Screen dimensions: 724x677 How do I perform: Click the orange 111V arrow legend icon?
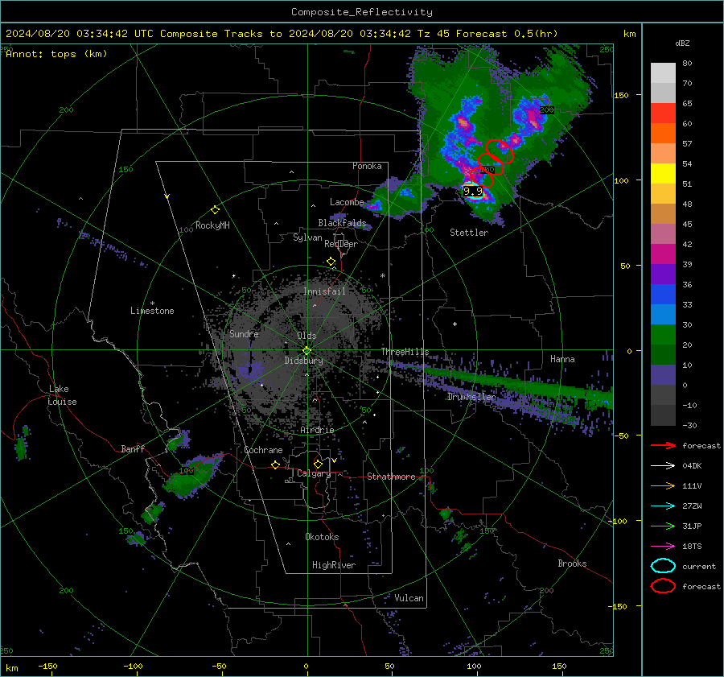tap(663, 485)
